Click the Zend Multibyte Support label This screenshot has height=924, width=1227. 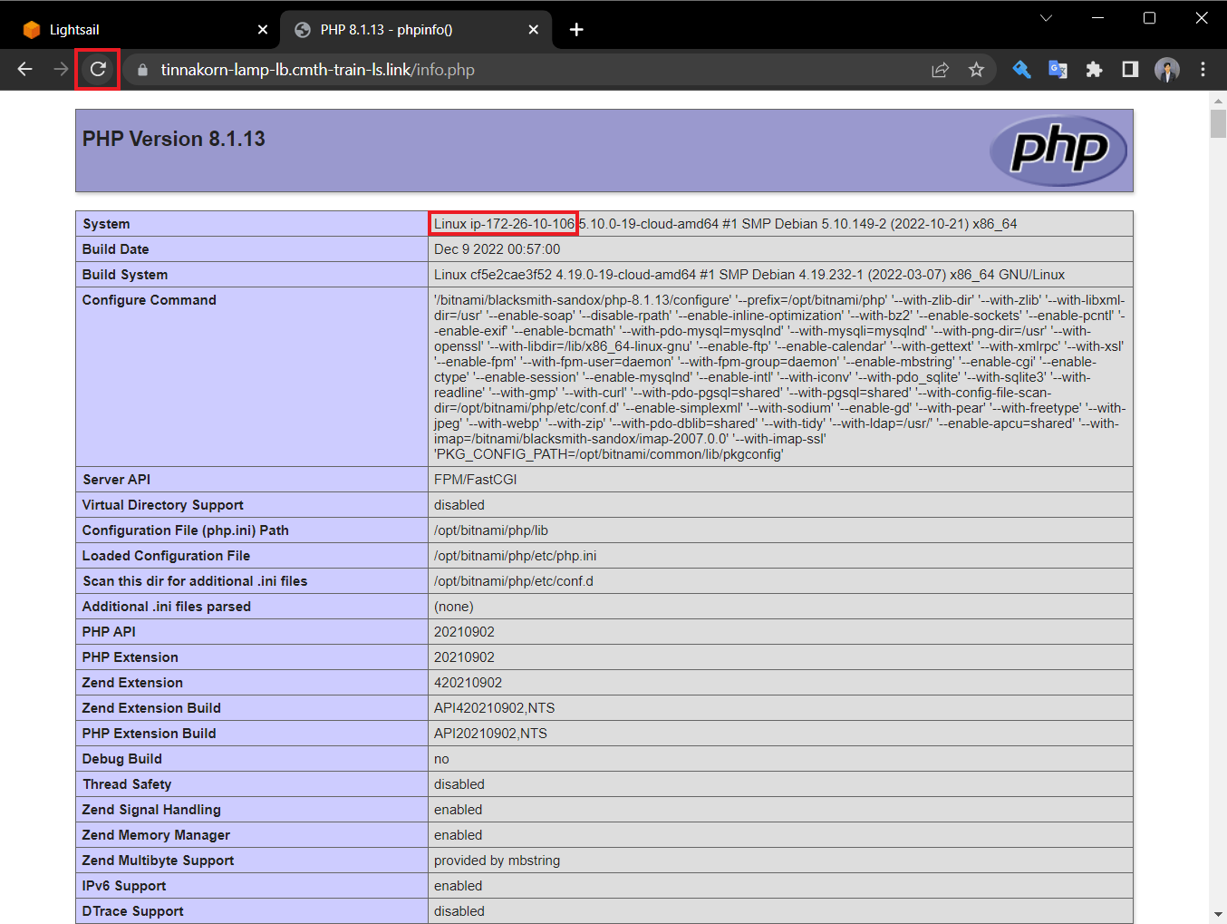coord(159,861)
